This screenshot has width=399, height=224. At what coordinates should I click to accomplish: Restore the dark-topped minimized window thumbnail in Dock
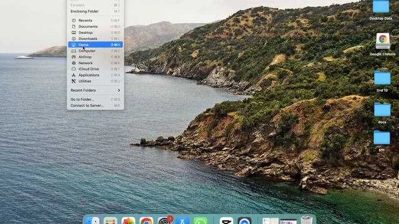(289, 221)
